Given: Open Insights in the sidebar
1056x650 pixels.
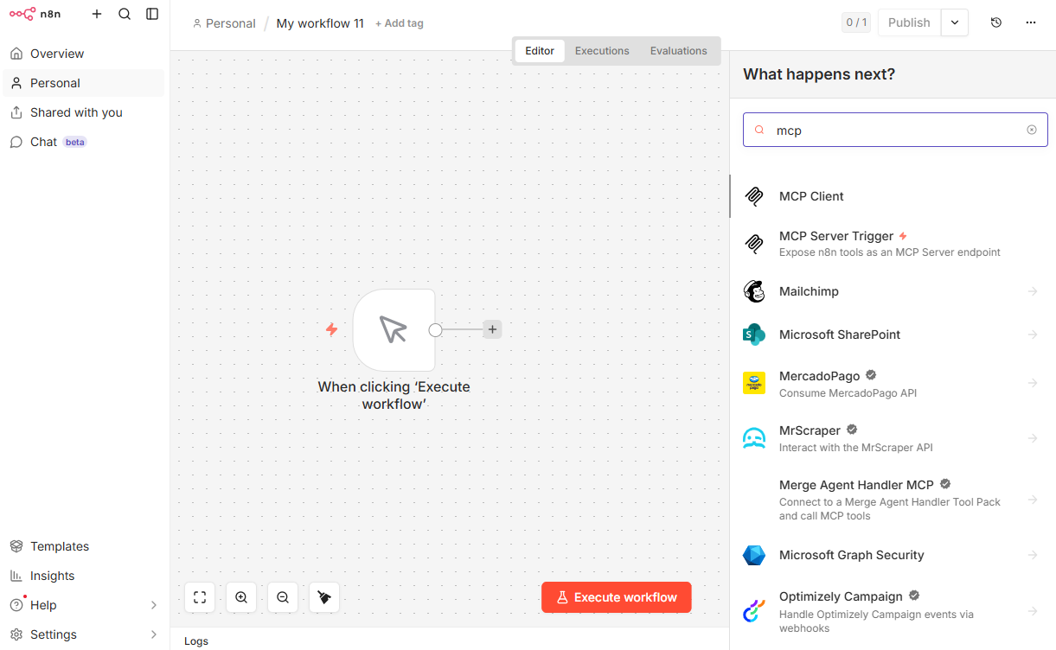Looking at the screenshot, I should 83,576.
